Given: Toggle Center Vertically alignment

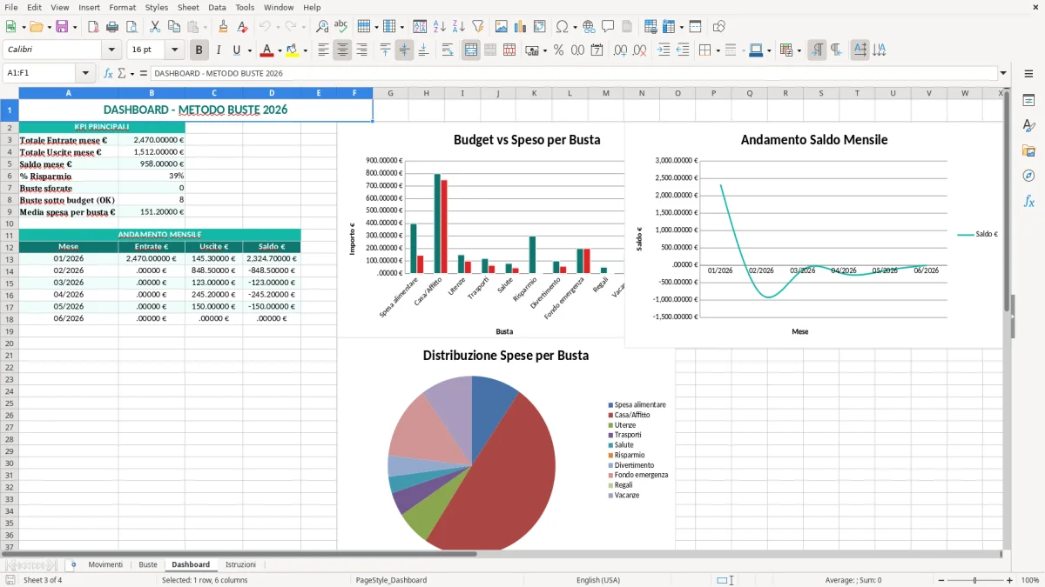Looking at the screenshot, I should 404,50.
